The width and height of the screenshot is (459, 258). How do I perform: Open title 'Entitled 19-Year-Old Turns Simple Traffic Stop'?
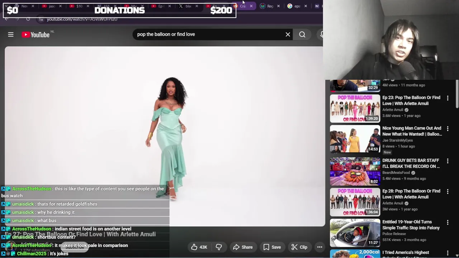tap(411, 225)
